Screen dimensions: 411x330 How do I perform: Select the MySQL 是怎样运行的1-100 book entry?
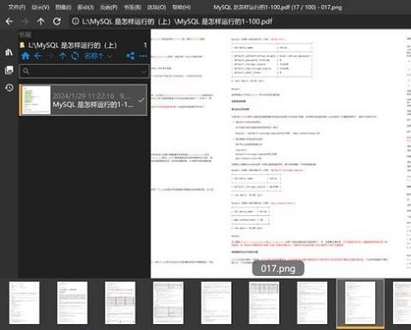click(x=83, y=100)
